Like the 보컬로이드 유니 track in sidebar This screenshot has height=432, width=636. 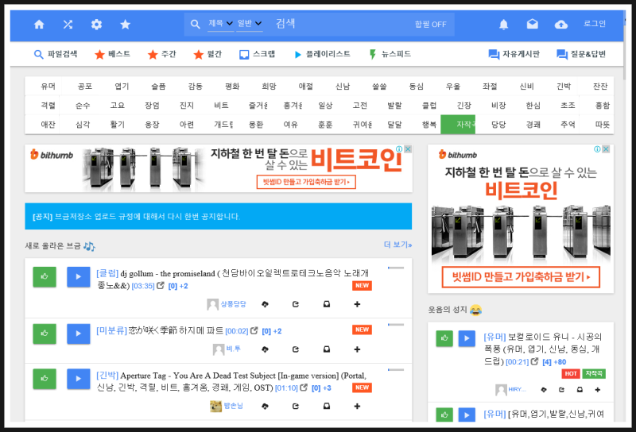point(444,338)
